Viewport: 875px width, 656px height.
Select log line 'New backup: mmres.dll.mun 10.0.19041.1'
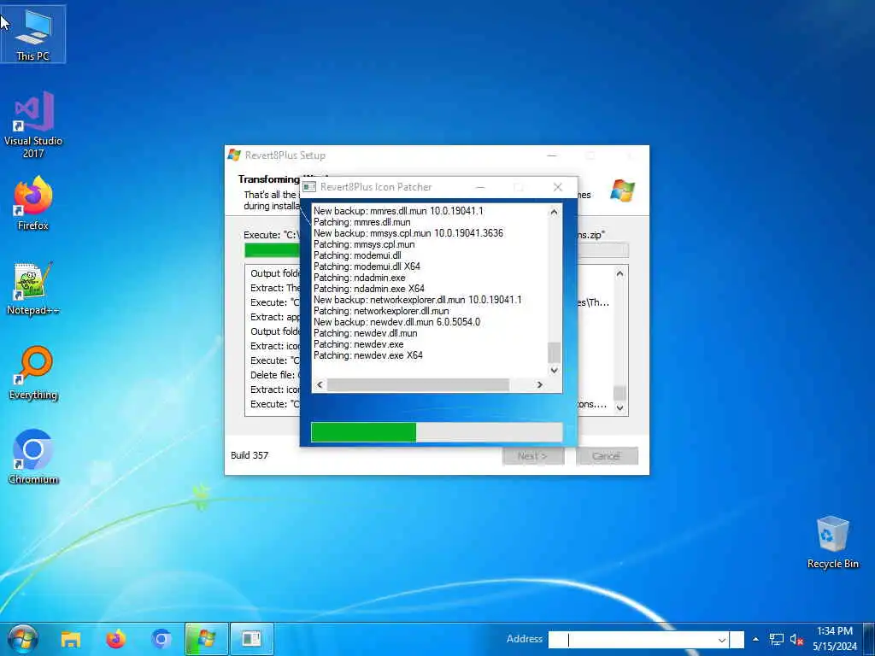398,211
